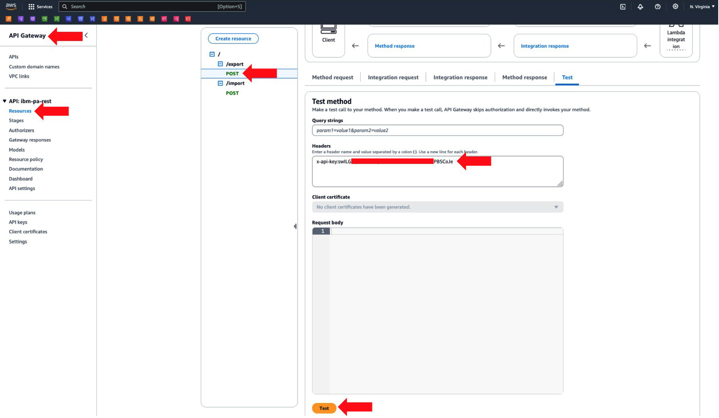
Task: Open VPC links
Action: [x=19, y=76]
